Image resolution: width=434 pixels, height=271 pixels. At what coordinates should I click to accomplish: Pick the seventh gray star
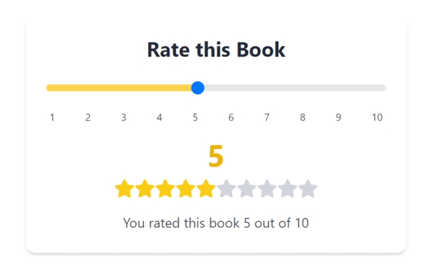pos(247,188)
